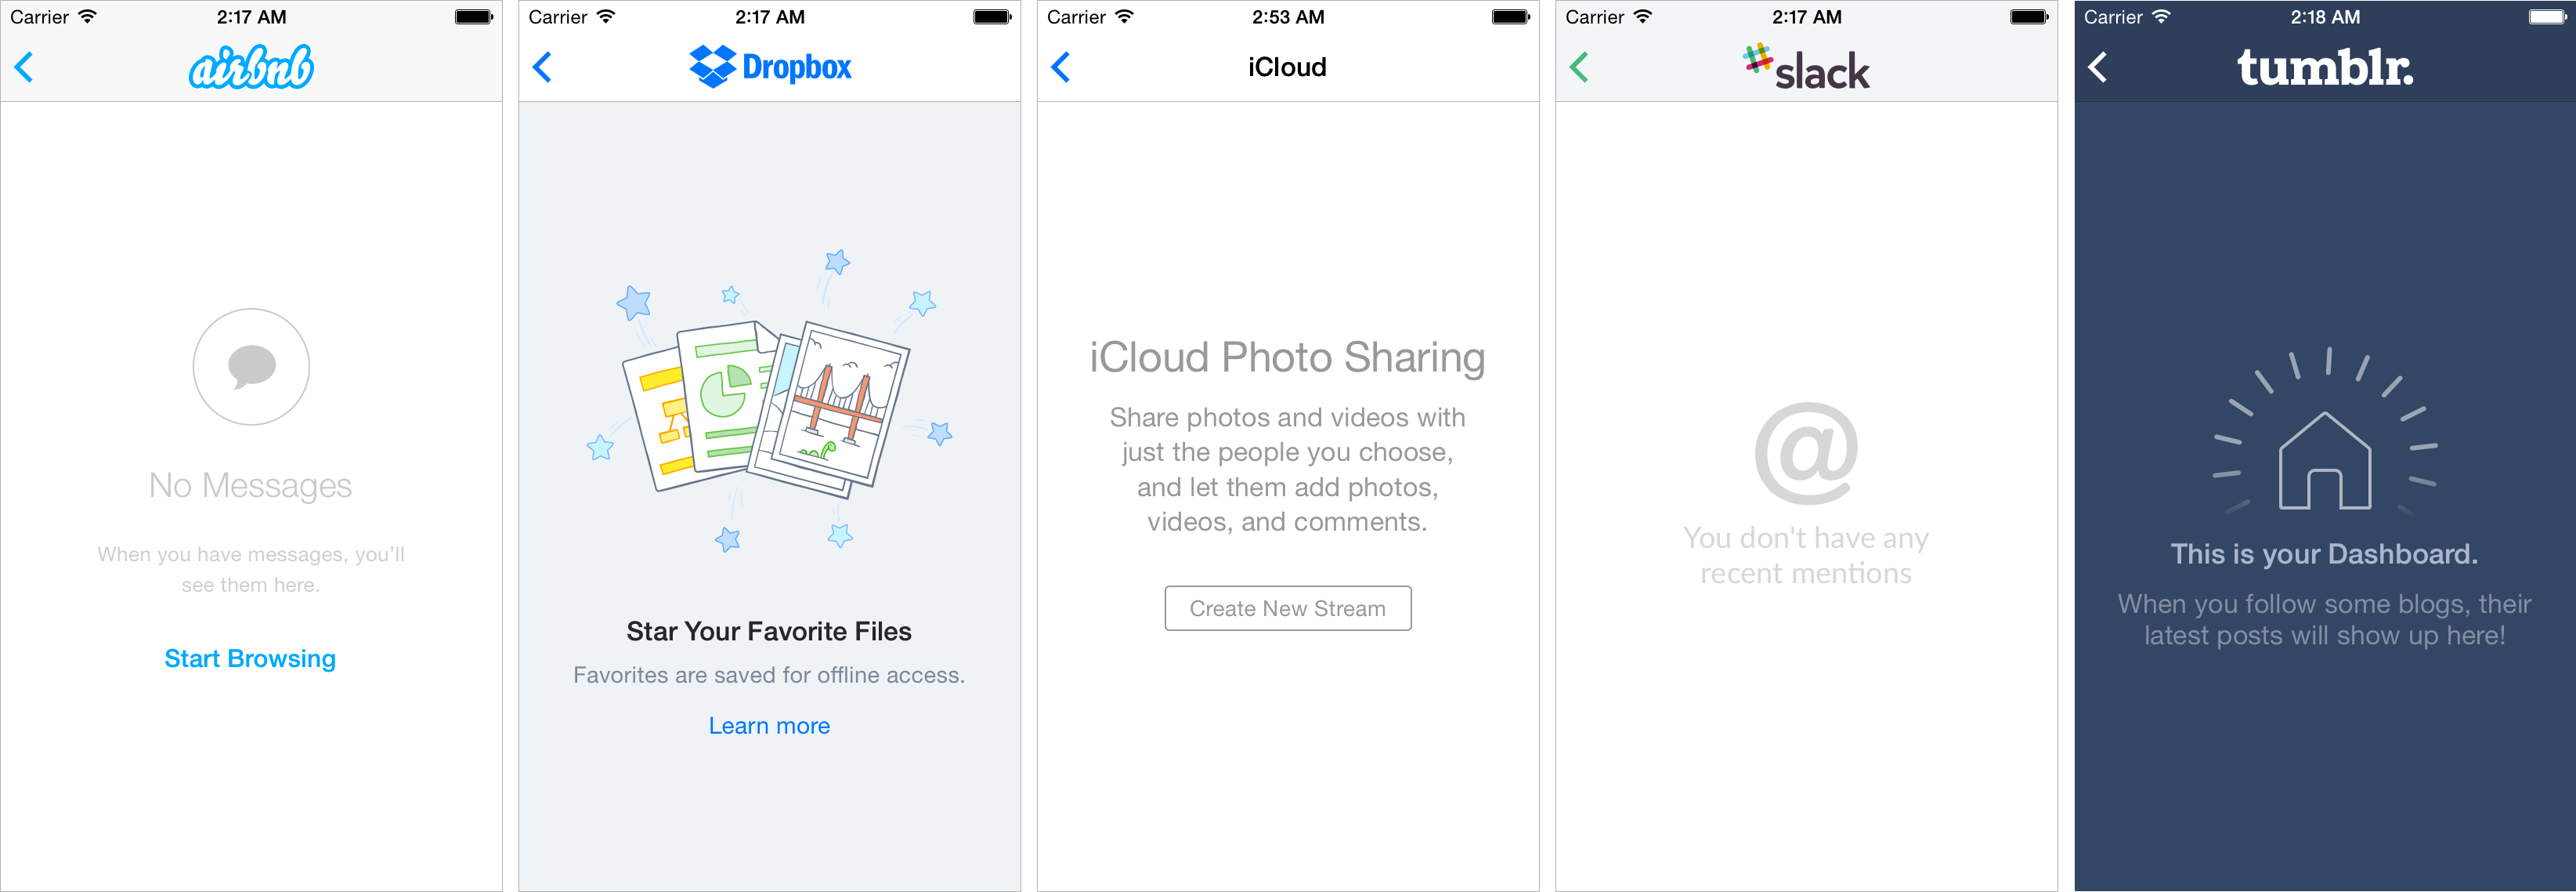Click iCloud Create New Stream button
Image resolution: width=2576 pixels, height=892 pixels.
(x=1288, y=606)
